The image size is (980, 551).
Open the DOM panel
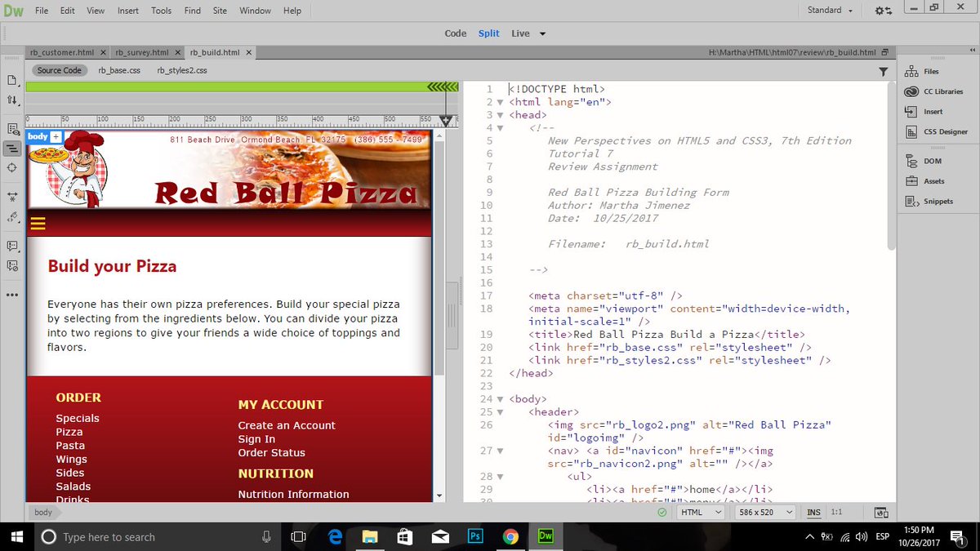[923, 161]
